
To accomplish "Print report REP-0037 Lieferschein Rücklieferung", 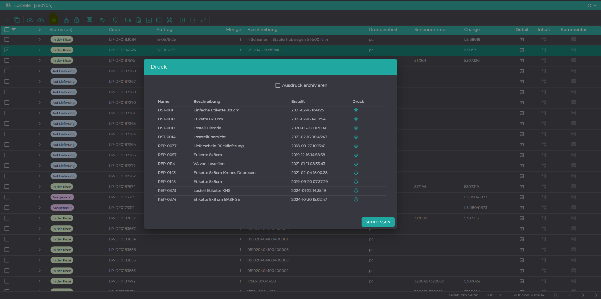I will pos(356,146).
